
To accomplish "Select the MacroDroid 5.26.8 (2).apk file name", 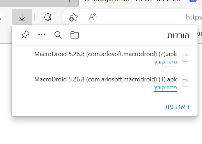I will (106, 54).
